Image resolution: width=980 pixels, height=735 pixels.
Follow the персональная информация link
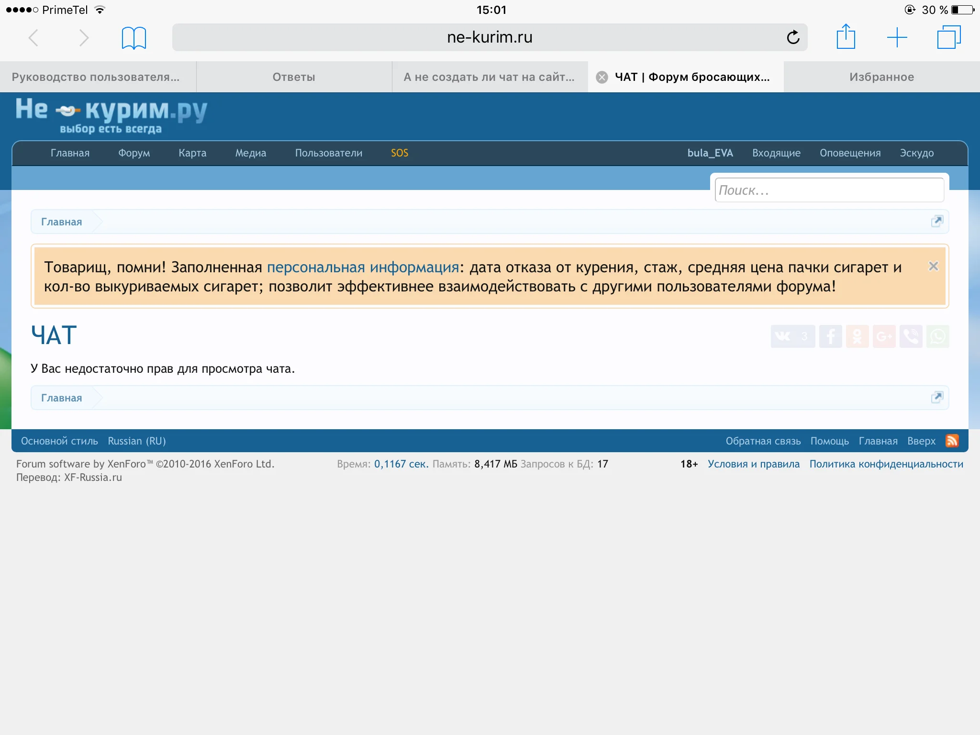pos(363,267)
